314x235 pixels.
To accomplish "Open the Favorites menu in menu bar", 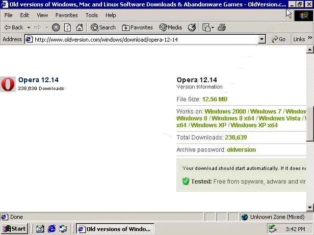I will click(67, 15).
